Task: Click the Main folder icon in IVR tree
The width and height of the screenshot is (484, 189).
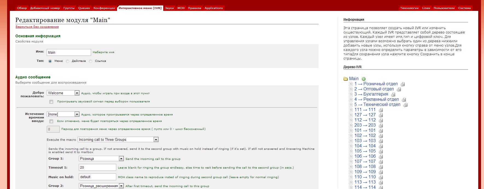Action: (346, 79)
